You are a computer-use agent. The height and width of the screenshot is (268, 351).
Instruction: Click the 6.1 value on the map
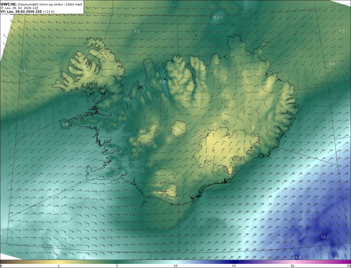(216, 17)
